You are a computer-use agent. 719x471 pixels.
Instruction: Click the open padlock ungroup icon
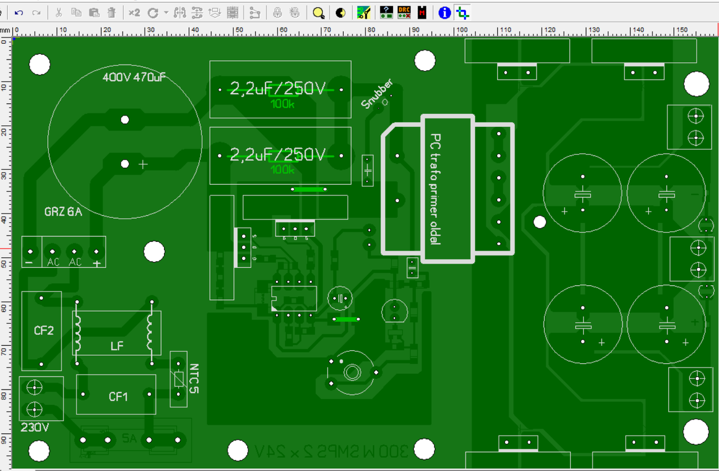coord(294,12)
